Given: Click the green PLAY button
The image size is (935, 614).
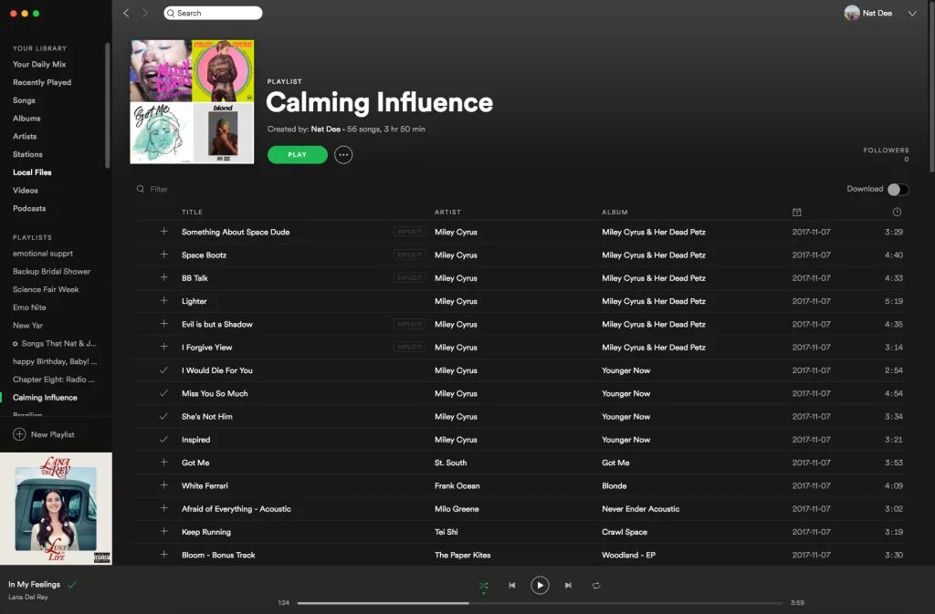Looking at the screenshot, I should pos(297,155).
